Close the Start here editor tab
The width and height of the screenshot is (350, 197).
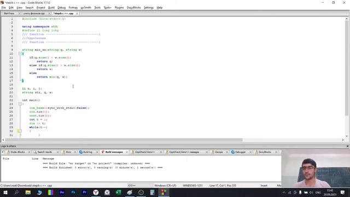click(19, 13)
